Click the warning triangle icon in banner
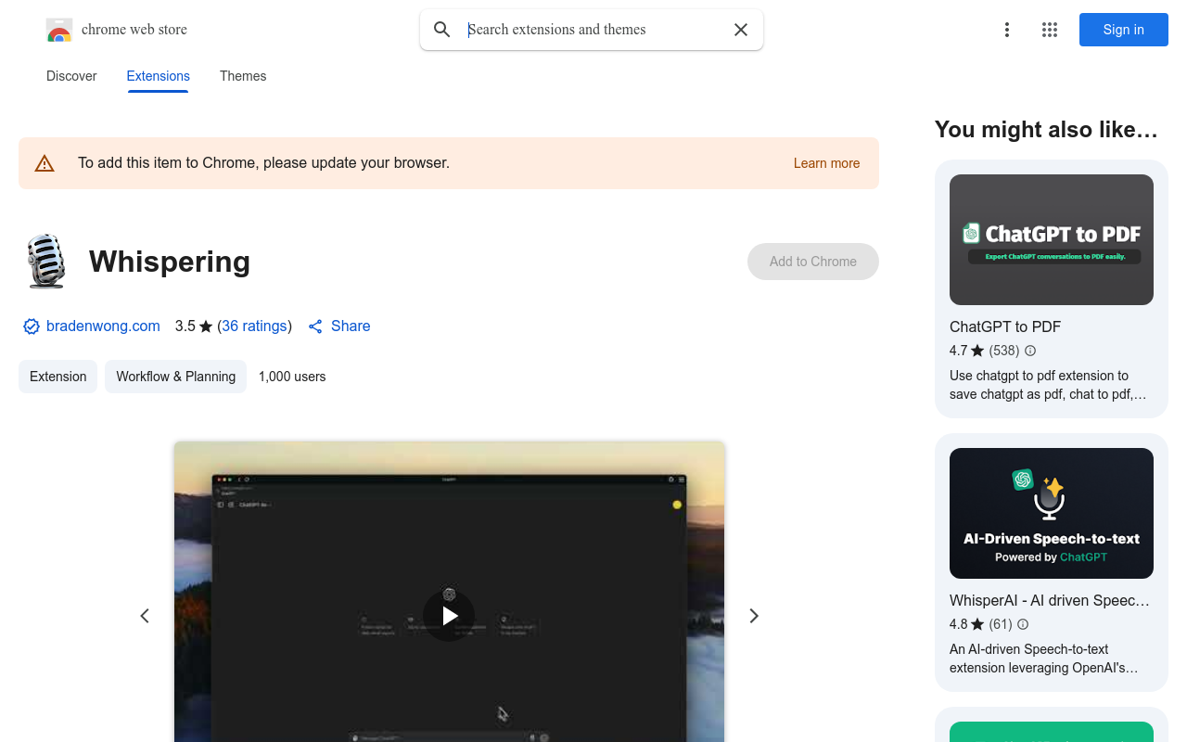Viewport: 1187px width, 742px height. click(x=45, y=163)
